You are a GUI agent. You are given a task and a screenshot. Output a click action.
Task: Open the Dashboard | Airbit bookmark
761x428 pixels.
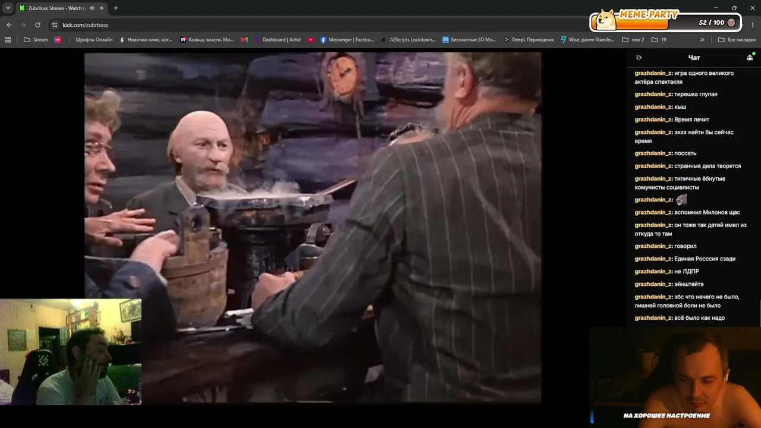tap(277, 40)
